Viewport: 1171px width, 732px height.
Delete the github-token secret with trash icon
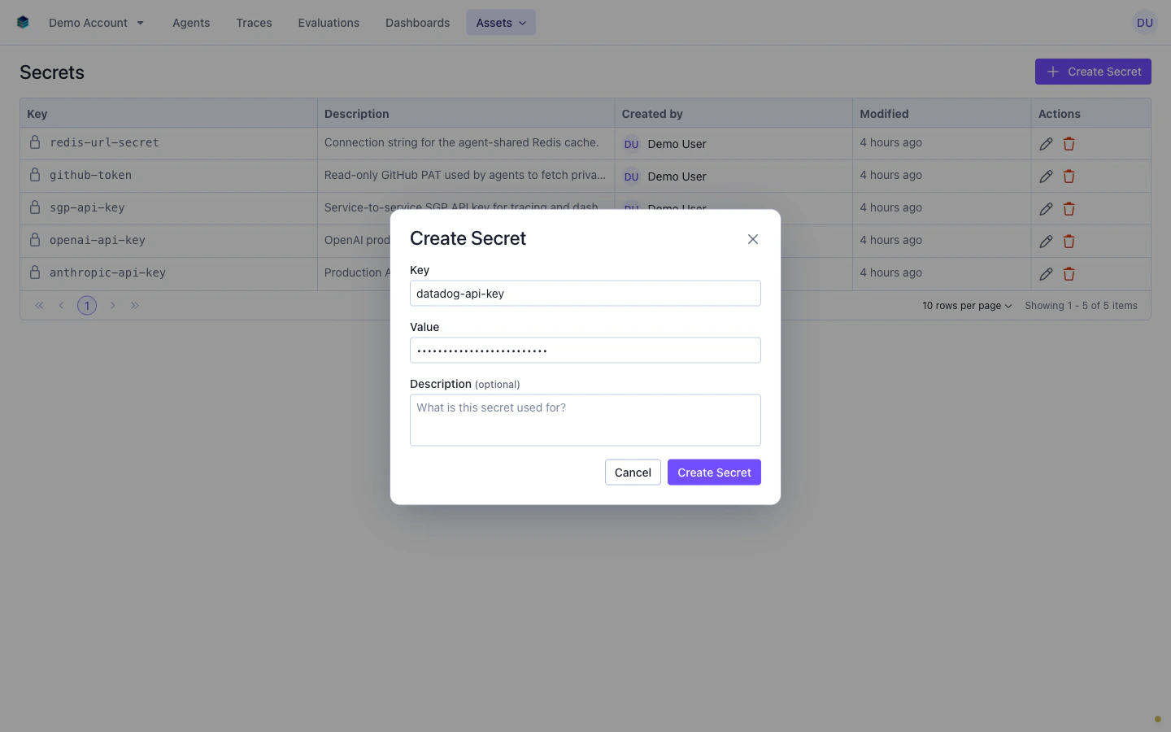coord(1069,176)
